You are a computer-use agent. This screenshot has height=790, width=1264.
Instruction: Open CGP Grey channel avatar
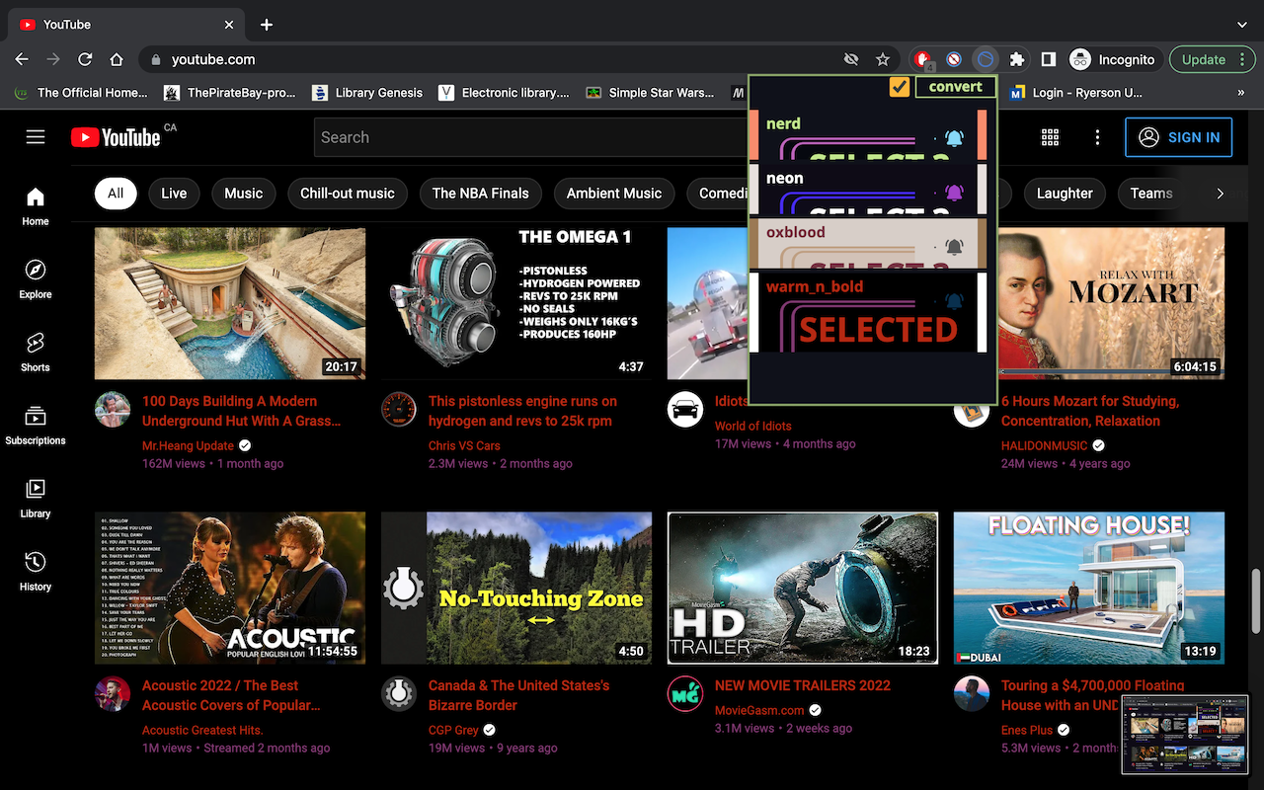[x=399, y=693]
